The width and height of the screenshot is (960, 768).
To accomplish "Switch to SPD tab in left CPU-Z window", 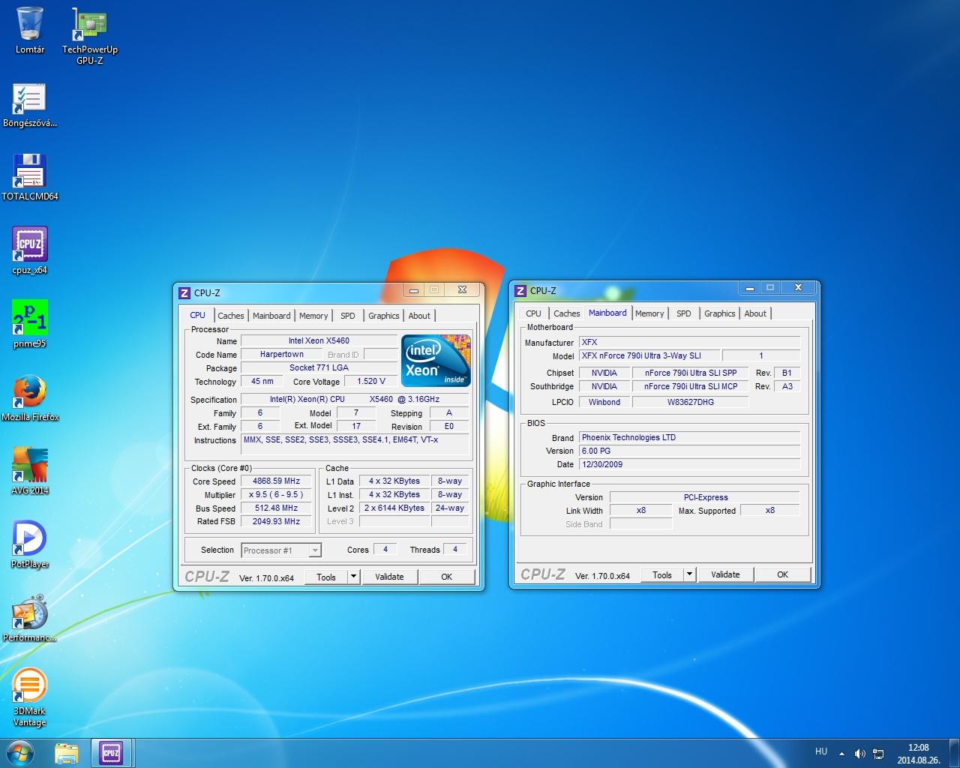I will coord(348,316).
